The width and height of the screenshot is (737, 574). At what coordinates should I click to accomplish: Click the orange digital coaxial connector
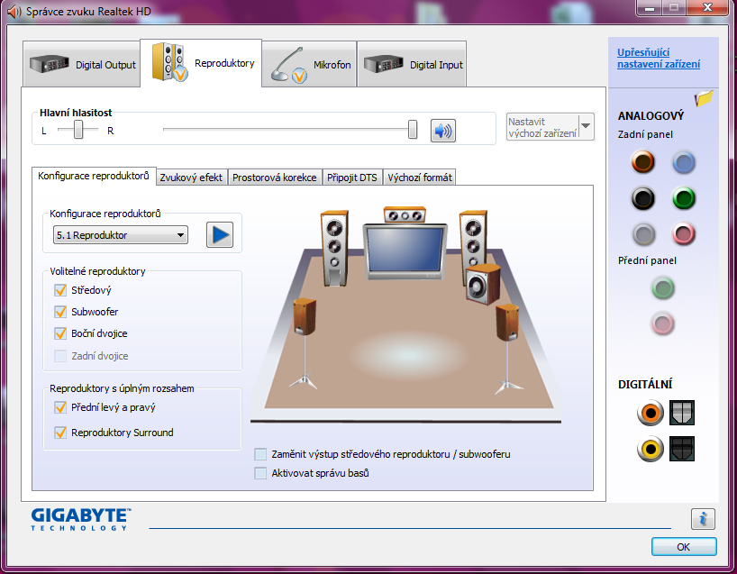point(651,413)
